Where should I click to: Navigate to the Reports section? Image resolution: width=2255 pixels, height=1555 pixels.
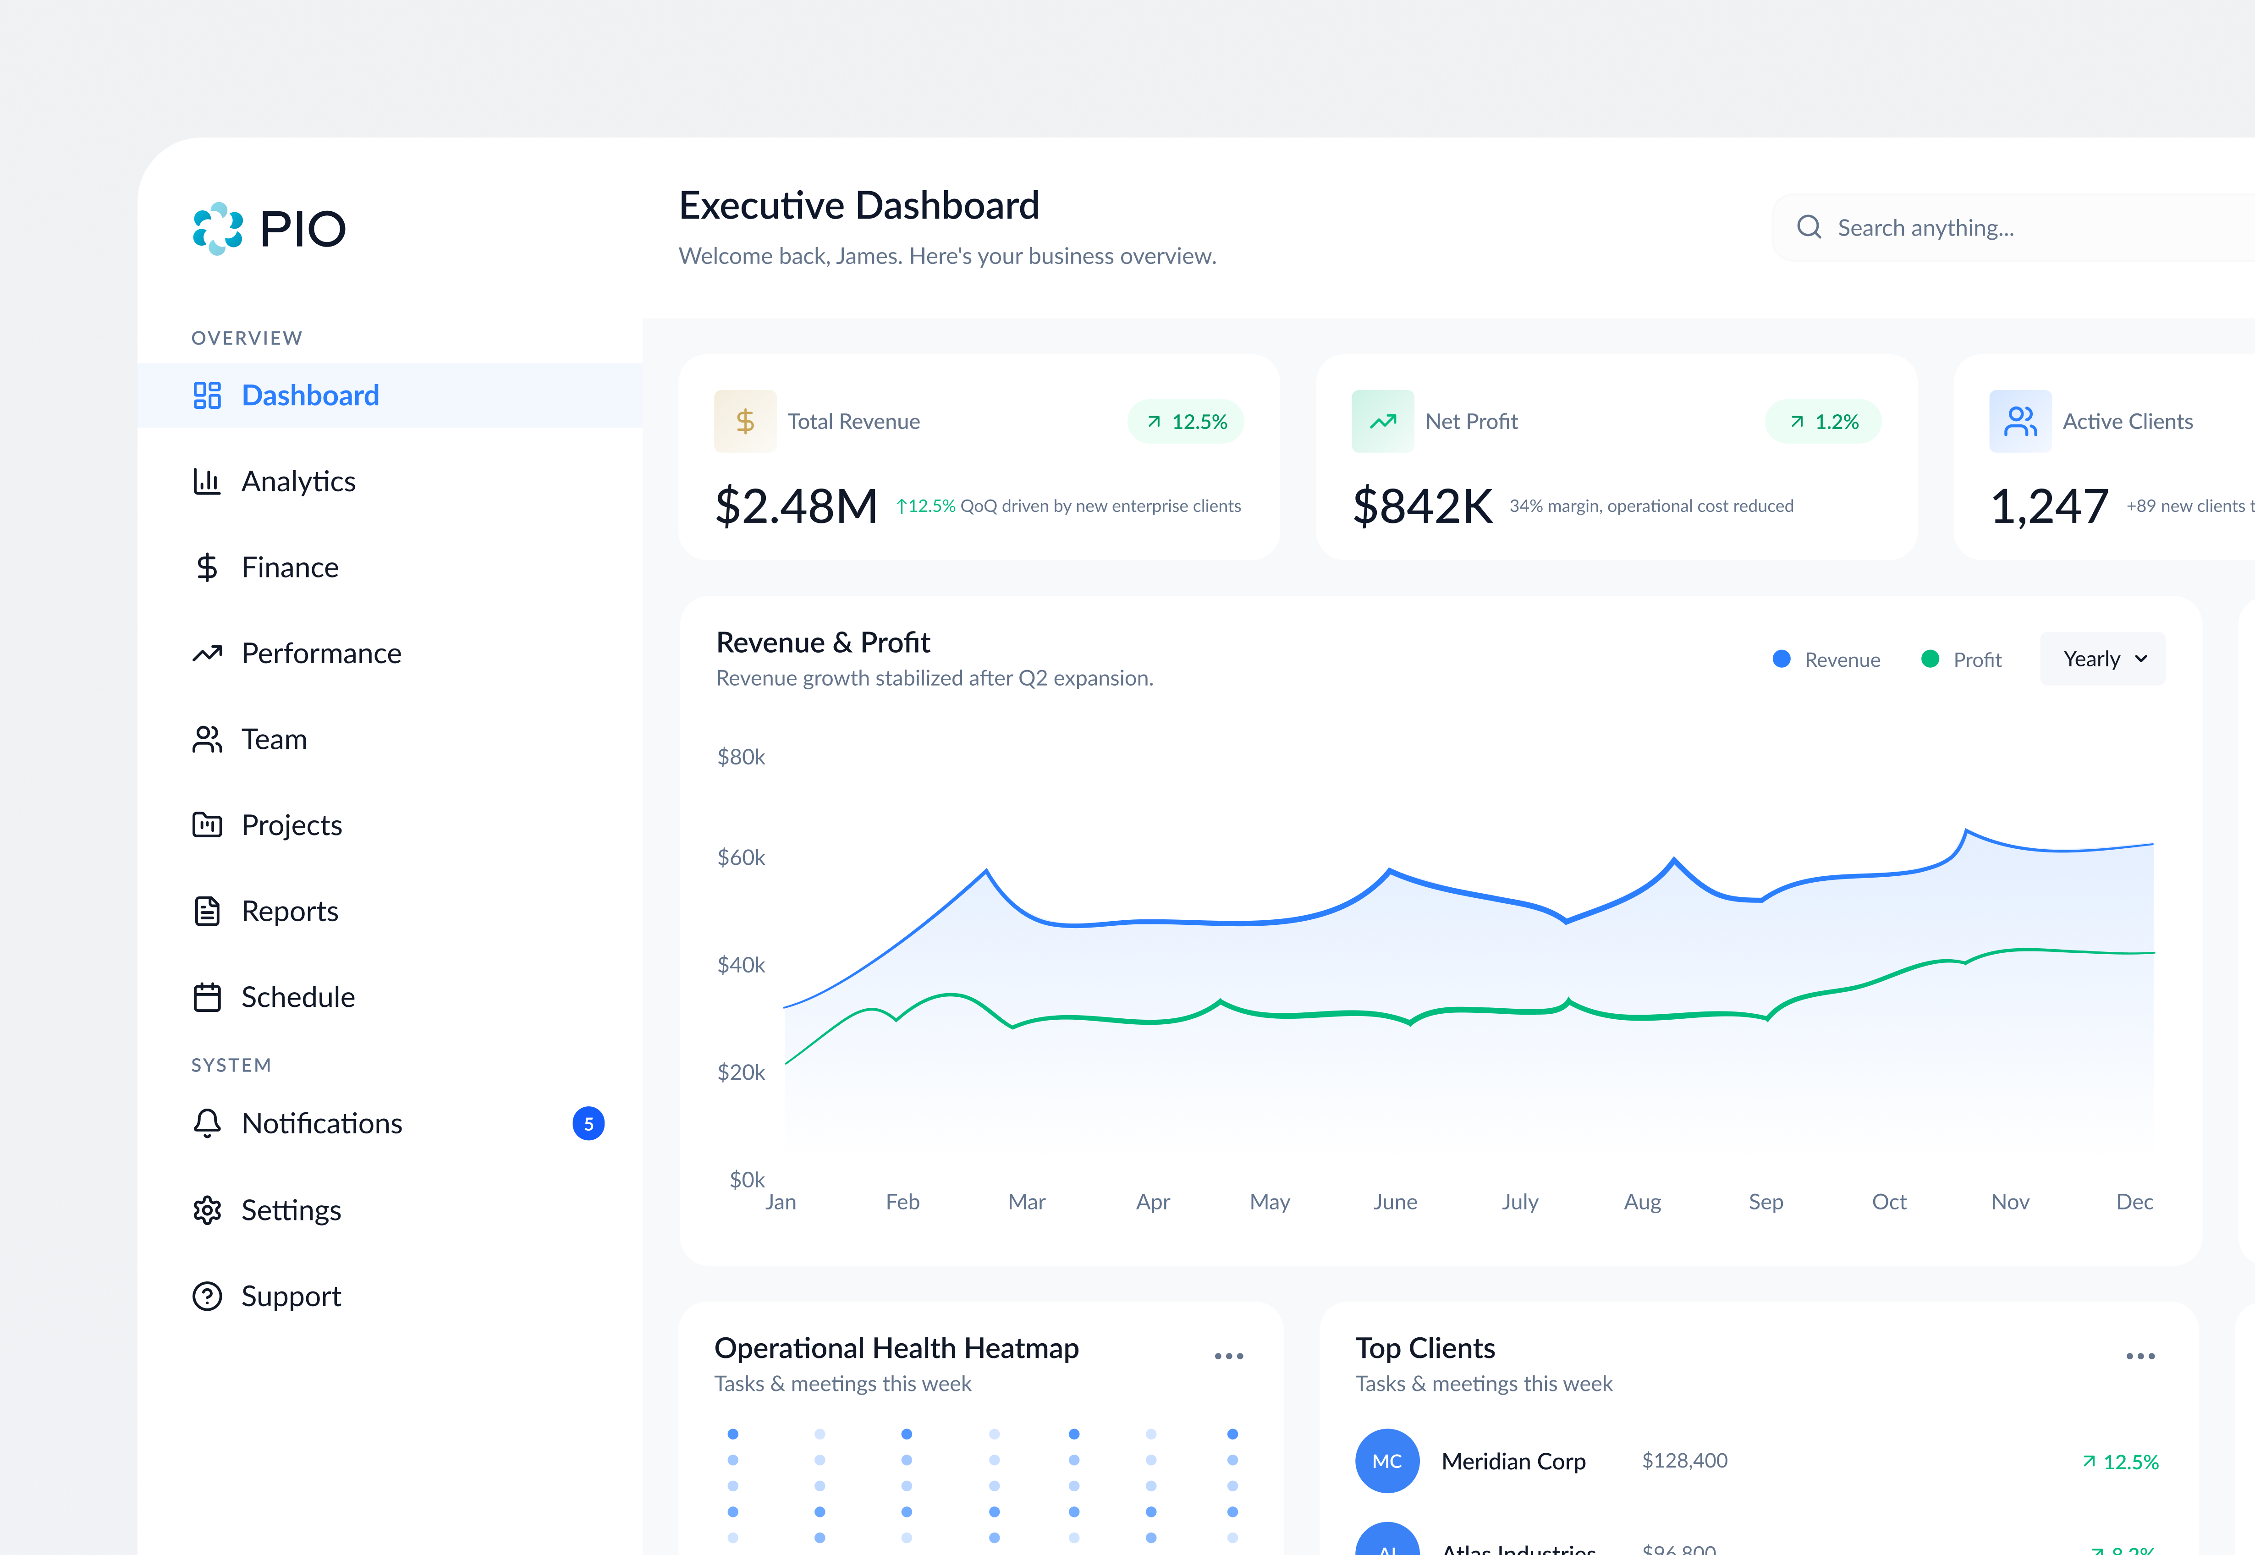[x=288, y=910]
